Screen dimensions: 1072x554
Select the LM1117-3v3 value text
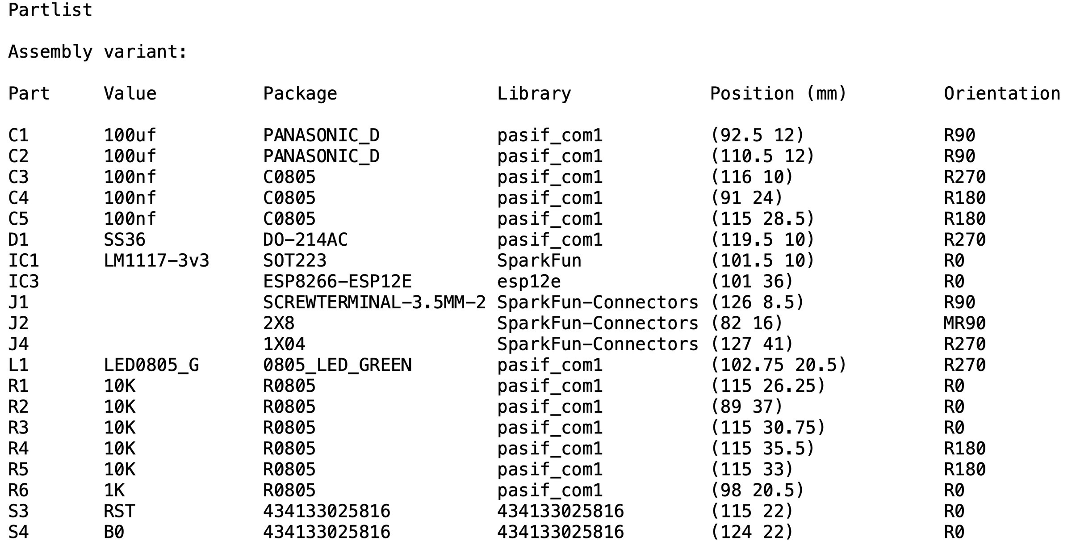click(156, 261)
